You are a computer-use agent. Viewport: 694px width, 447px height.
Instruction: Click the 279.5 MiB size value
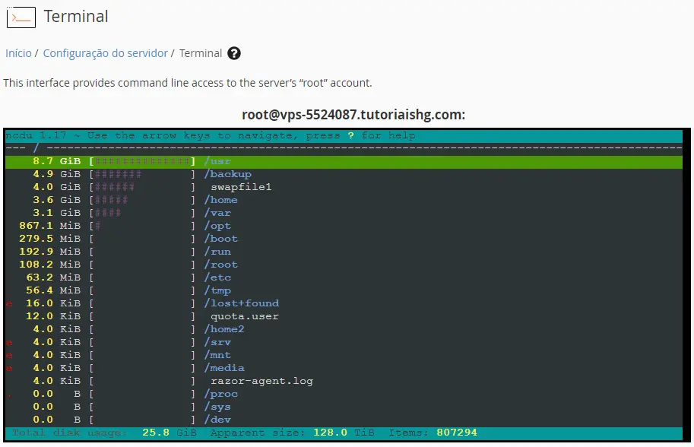click(x=50, y=239)
